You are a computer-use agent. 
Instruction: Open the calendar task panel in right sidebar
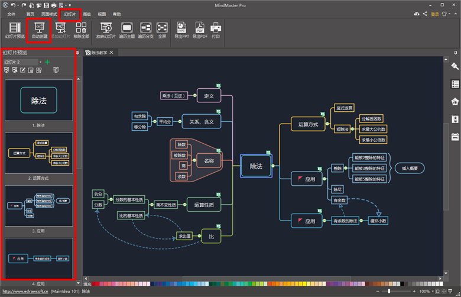click(x=455, y=137)
